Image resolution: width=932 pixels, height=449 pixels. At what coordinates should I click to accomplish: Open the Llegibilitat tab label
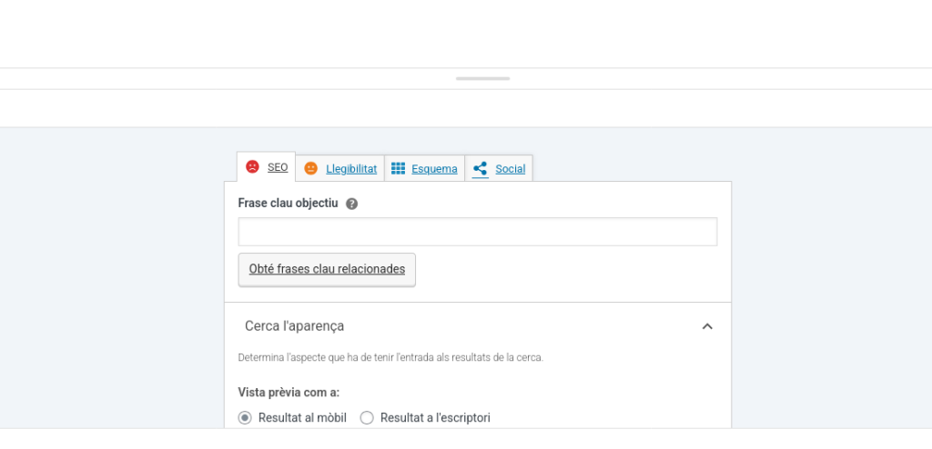tap(351, 169)
